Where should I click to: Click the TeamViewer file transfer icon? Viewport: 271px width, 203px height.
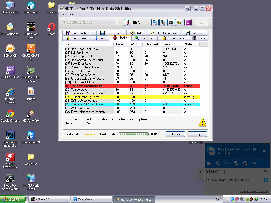click(x=245, y=163)
